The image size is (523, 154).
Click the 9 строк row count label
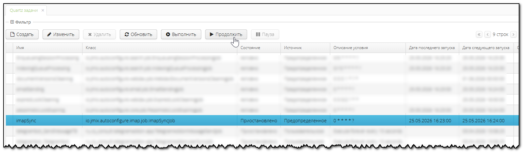500,34
